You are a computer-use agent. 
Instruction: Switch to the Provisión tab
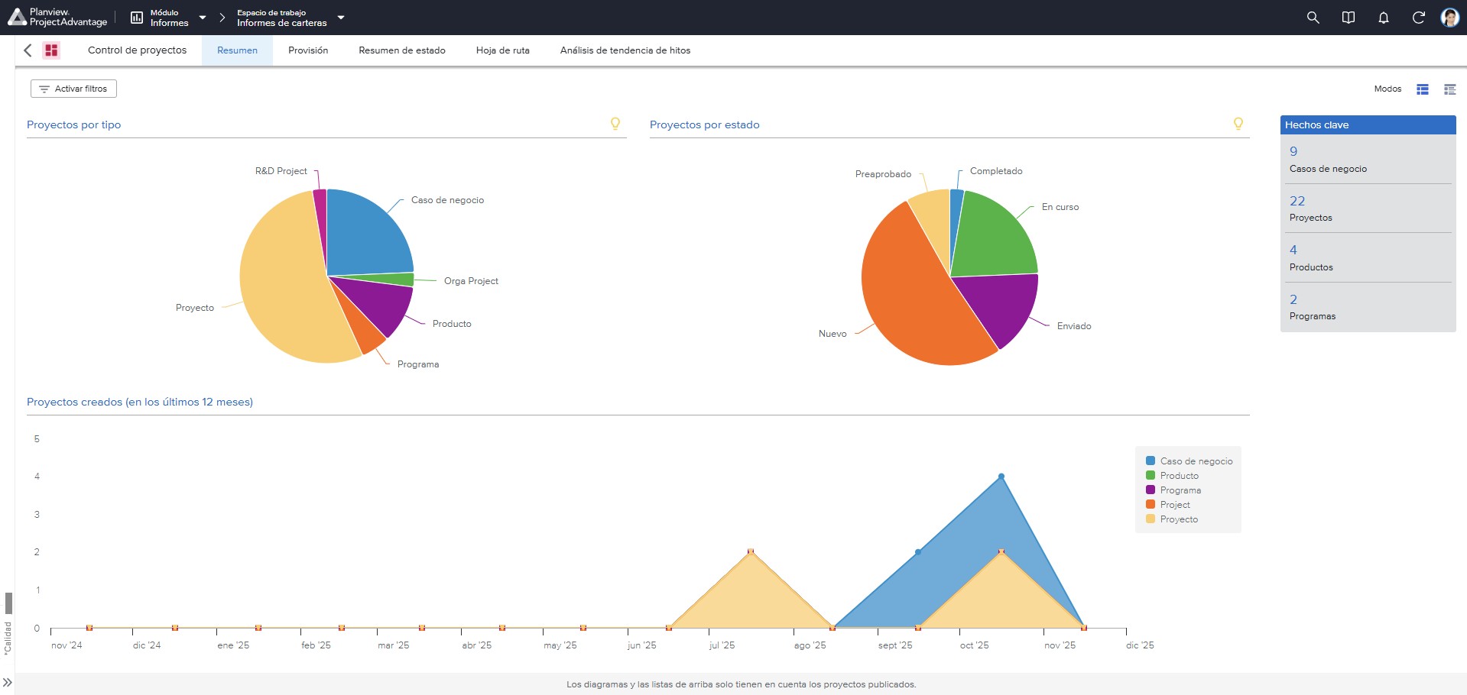pyautogui.click(x=308, y=50)
